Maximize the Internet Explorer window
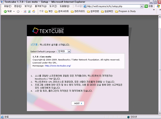The width and height of the screenshot is (161, 119). click(155, 2)
